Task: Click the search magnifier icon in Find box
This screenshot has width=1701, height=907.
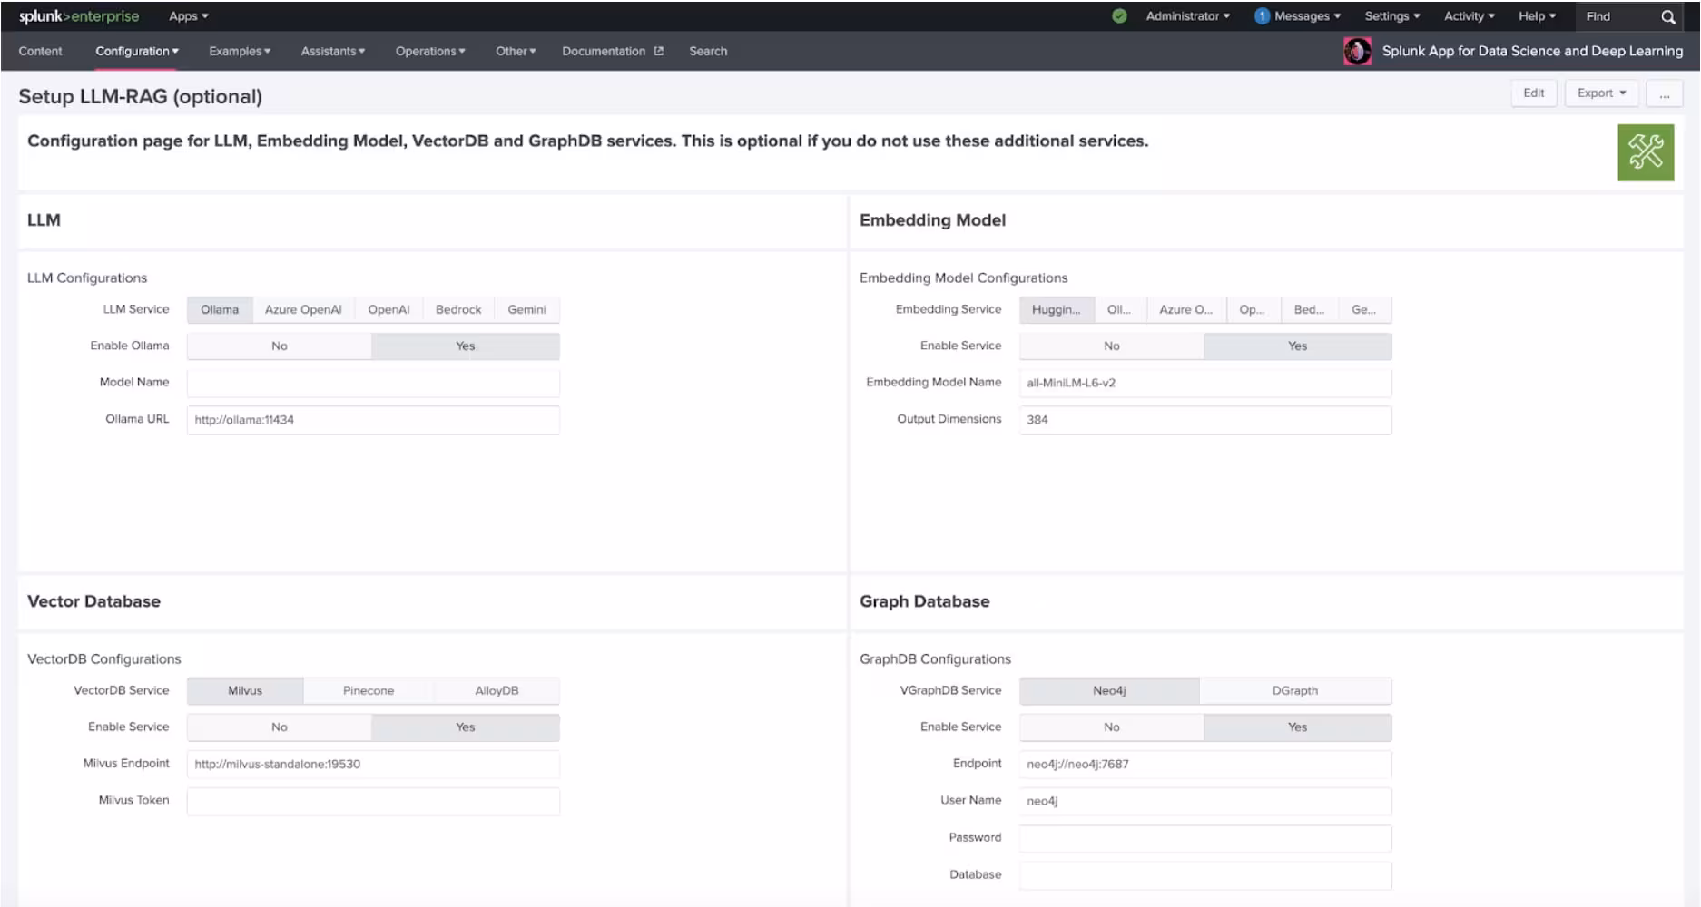Action: (x=1667, y=16)
